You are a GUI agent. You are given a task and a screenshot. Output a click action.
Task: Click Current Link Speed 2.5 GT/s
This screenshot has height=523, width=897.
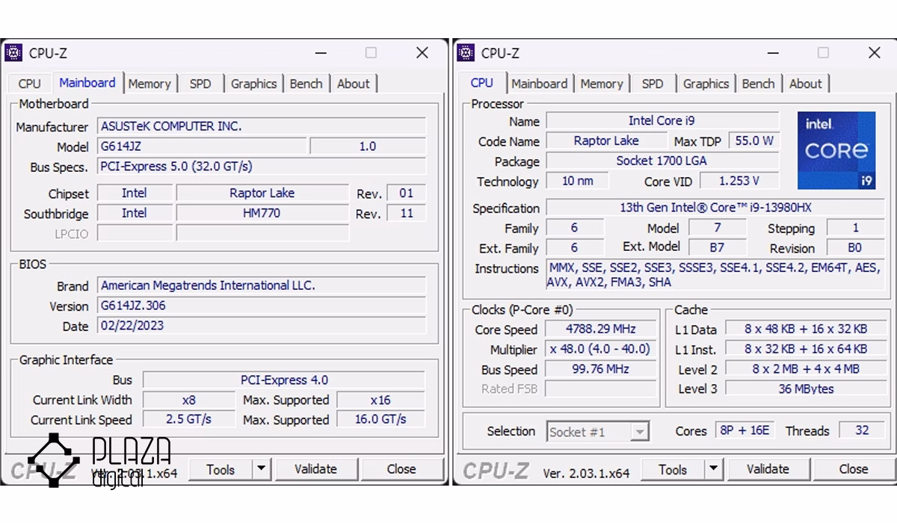pyautogui.click(x=189, y=419)
